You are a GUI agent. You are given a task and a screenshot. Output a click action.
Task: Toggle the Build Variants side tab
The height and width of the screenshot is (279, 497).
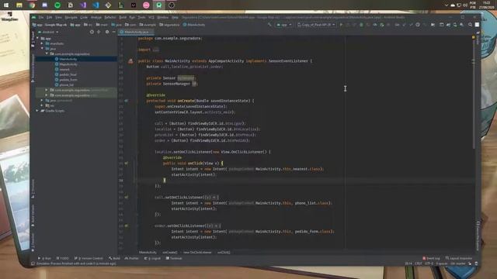(x=33, y=215)
